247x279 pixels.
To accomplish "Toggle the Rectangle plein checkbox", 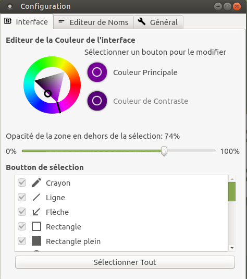I will (22, 241).
